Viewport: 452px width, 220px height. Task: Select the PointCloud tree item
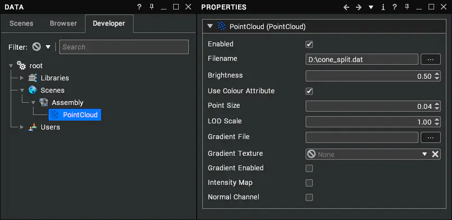(75, 114)
